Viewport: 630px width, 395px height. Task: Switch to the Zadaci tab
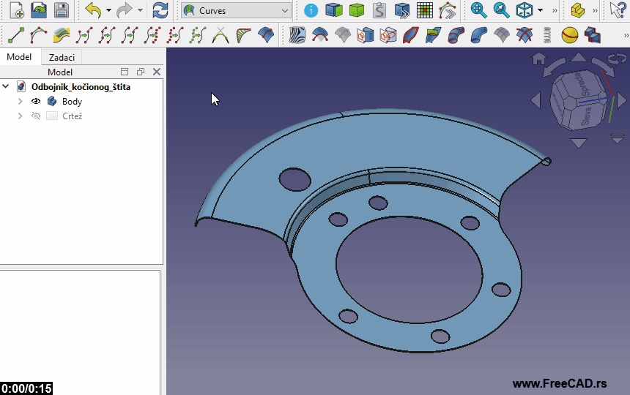click(x=62, y=57)
